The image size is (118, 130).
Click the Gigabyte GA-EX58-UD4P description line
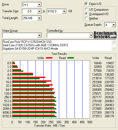30,49
